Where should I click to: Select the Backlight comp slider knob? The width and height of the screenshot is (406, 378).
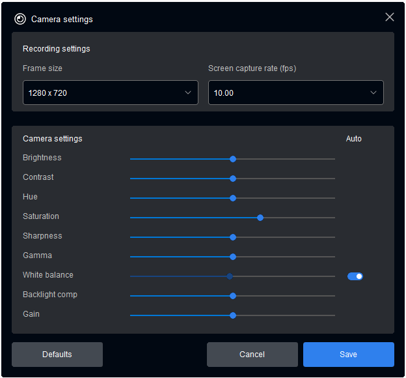pos(233,296)
